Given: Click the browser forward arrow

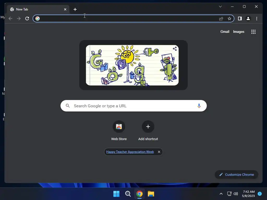Looking at the screenshot, I should [x=19, y=18].
